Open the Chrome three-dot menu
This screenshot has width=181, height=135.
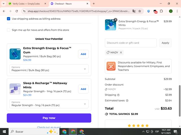click(177, 11)
